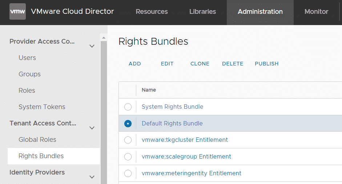Open Groups in the sidebar

pos(29,74)
